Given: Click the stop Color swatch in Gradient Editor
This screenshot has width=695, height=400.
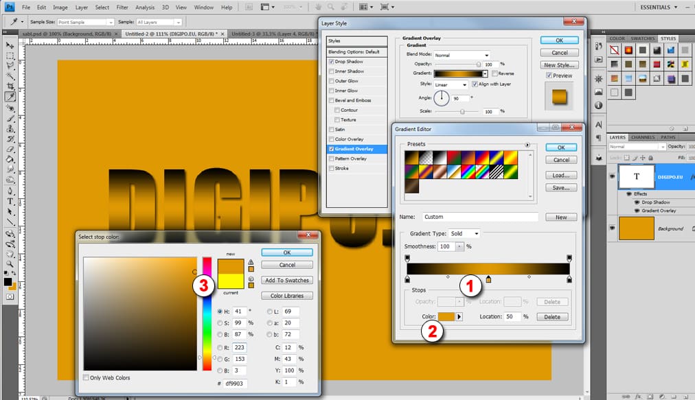Looking at the screenshot, I should 446,316.
